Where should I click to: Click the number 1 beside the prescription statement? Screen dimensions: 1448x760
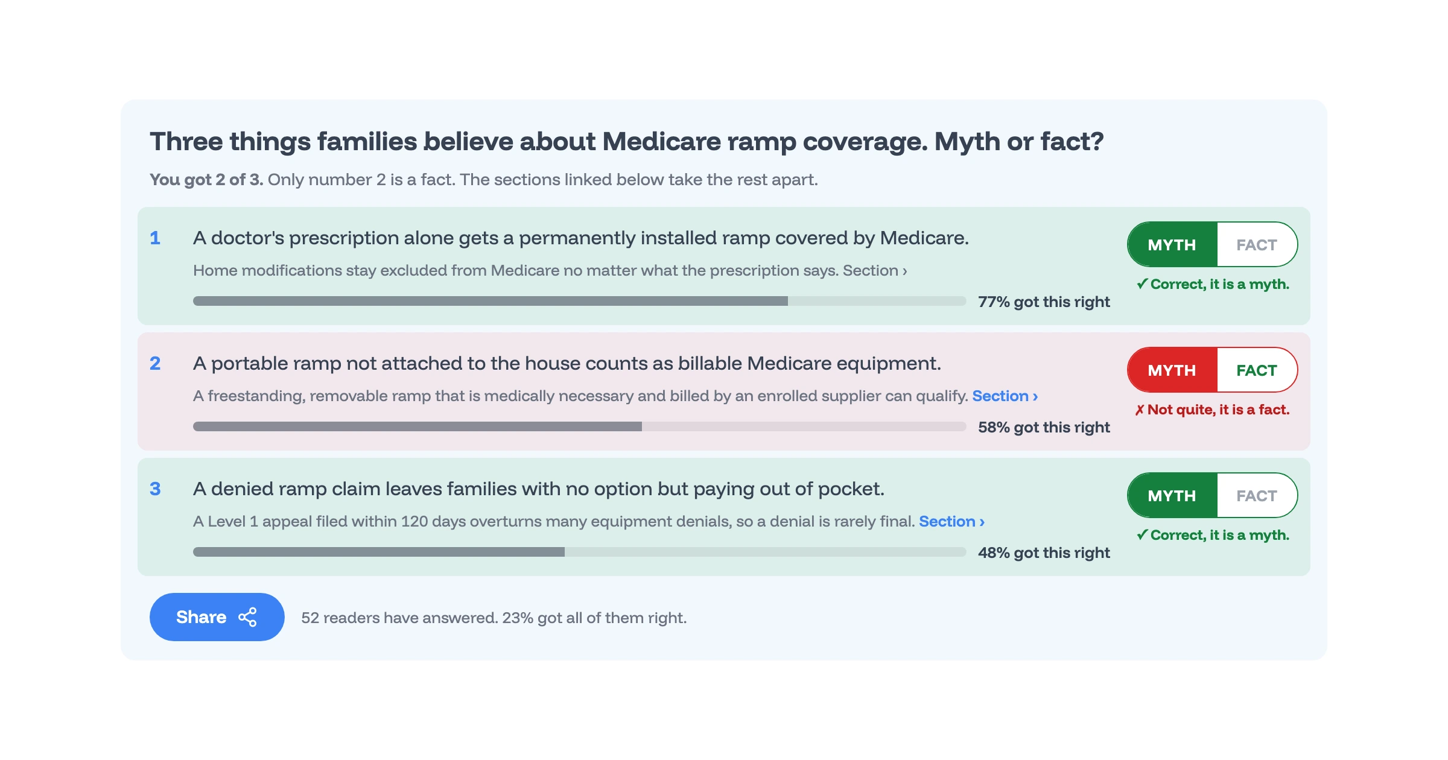[155, 238]
